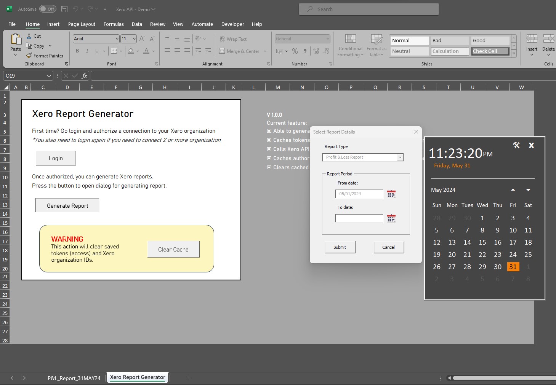Switch to the Formulas ribbon tab
The image size is (556, 385).
[114, 24]
